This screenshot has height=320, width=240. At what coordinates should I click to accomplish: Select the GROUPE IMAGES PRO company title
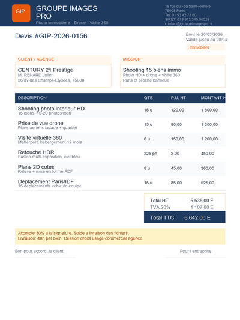(x=67, y=12)
